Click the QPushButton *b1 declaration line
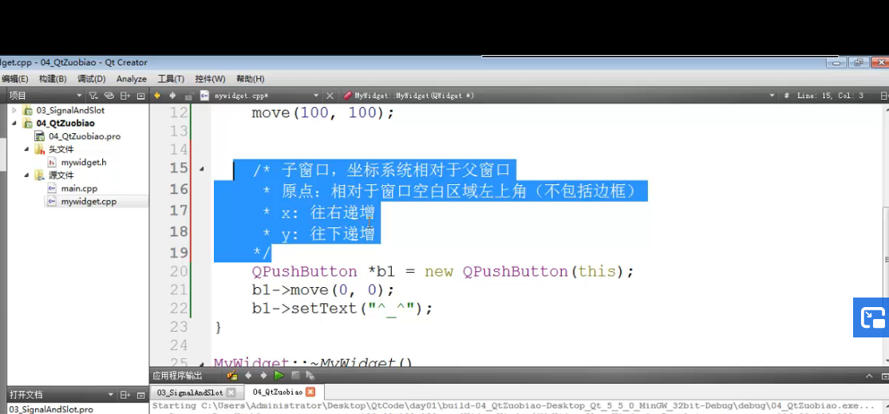The height and width of the screenshot is (414, 889). (442, 272)
